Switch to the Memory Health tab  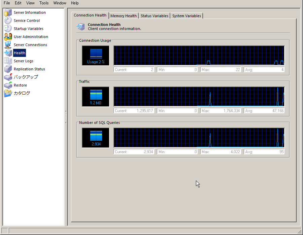(x=124, y=16)
